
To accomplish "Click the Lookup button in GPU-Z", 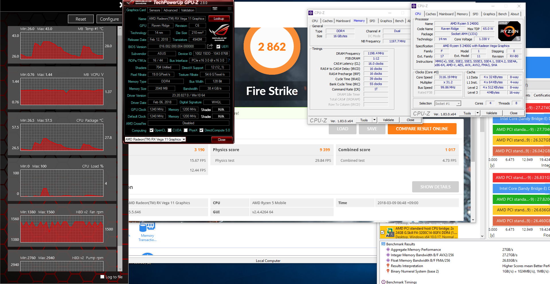I will point(219,19).
